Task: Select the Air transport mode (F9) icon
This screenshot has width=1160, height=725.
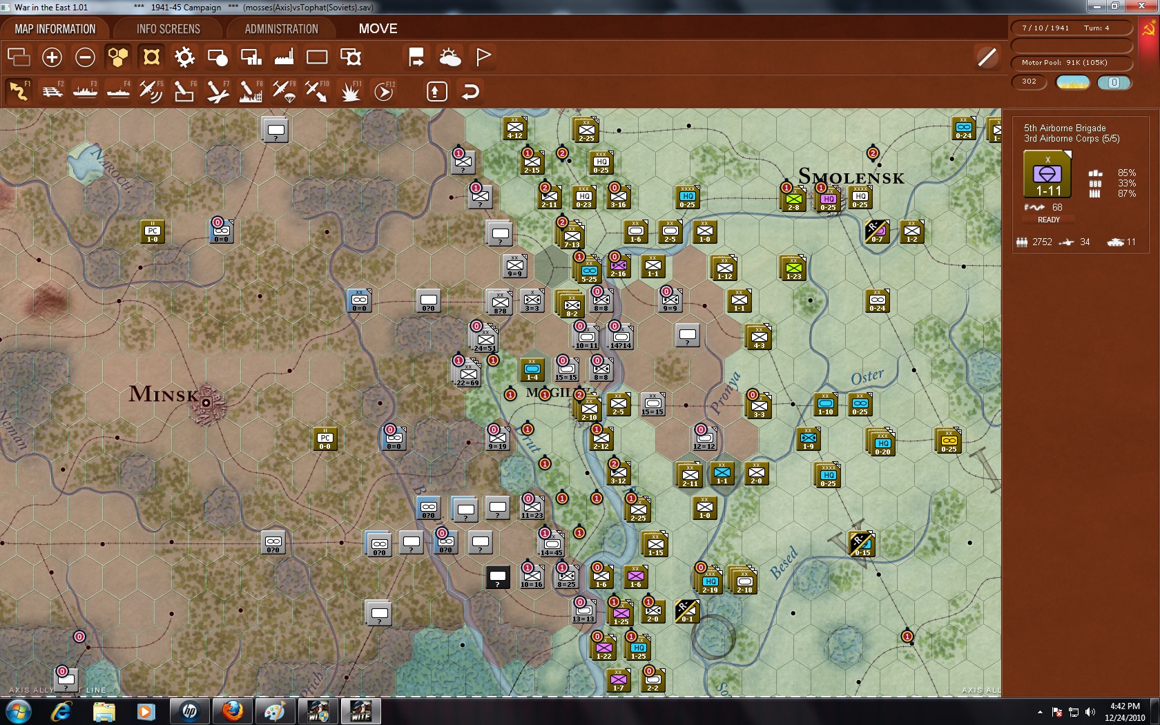Action: (284, 91)
